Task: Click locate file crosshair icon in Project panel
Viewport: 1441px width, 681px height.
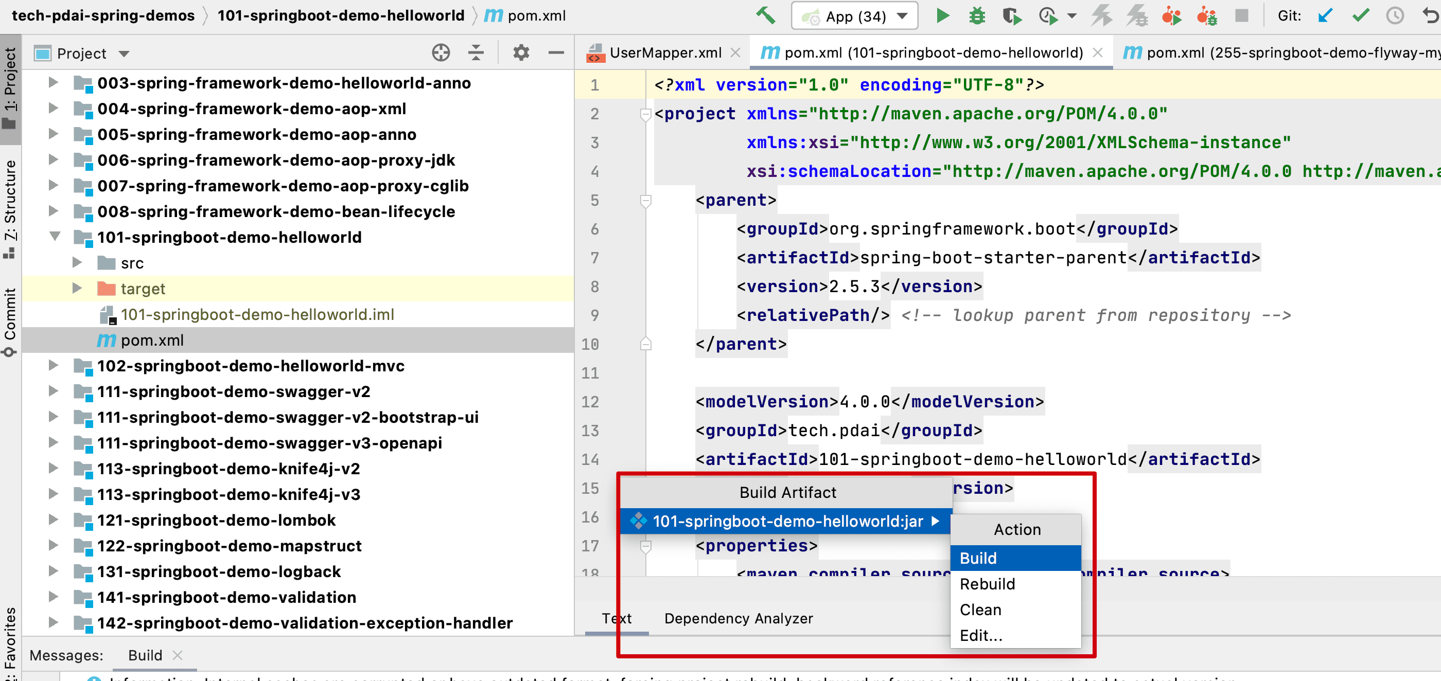Action: click(441, 52)
